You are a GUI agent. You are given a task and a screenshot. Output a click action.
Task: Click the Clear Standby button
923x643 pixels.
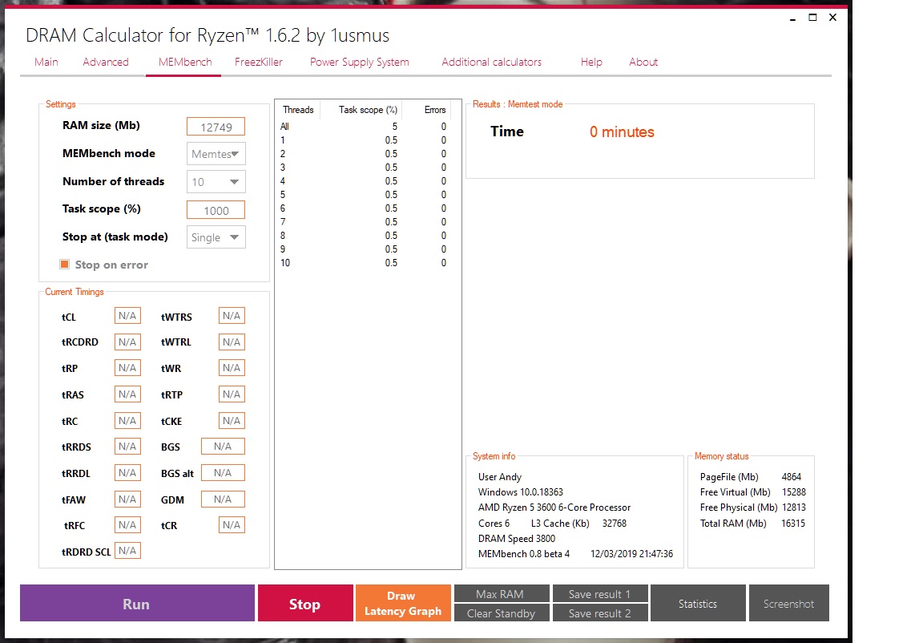click(502, 613)
